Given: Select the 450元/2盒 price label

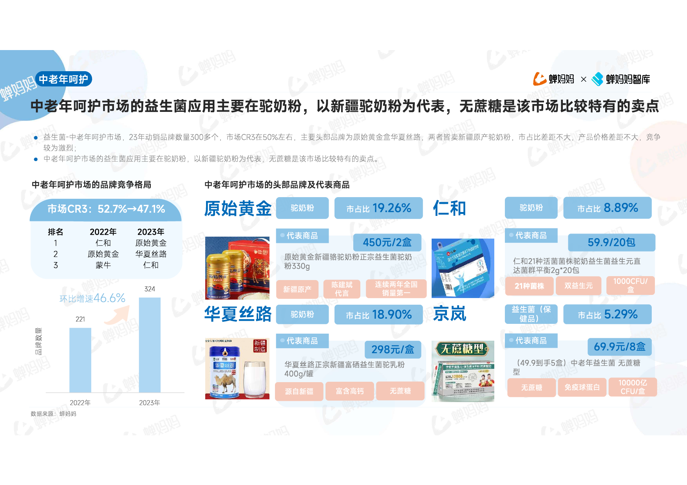Looking at the screenshot, I should 387,242.
